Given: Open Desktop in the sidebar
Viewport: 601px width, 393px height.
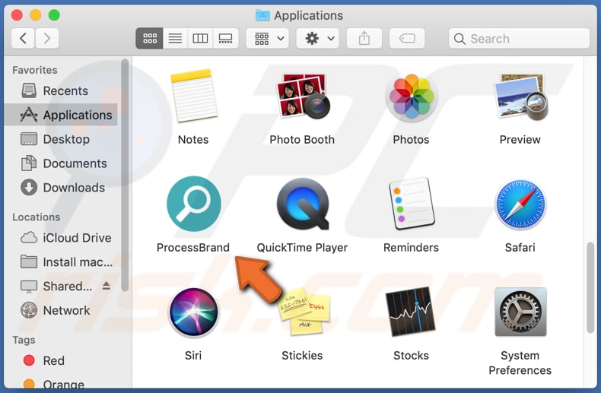Looking at the screenshot, I should coord(62,139).
